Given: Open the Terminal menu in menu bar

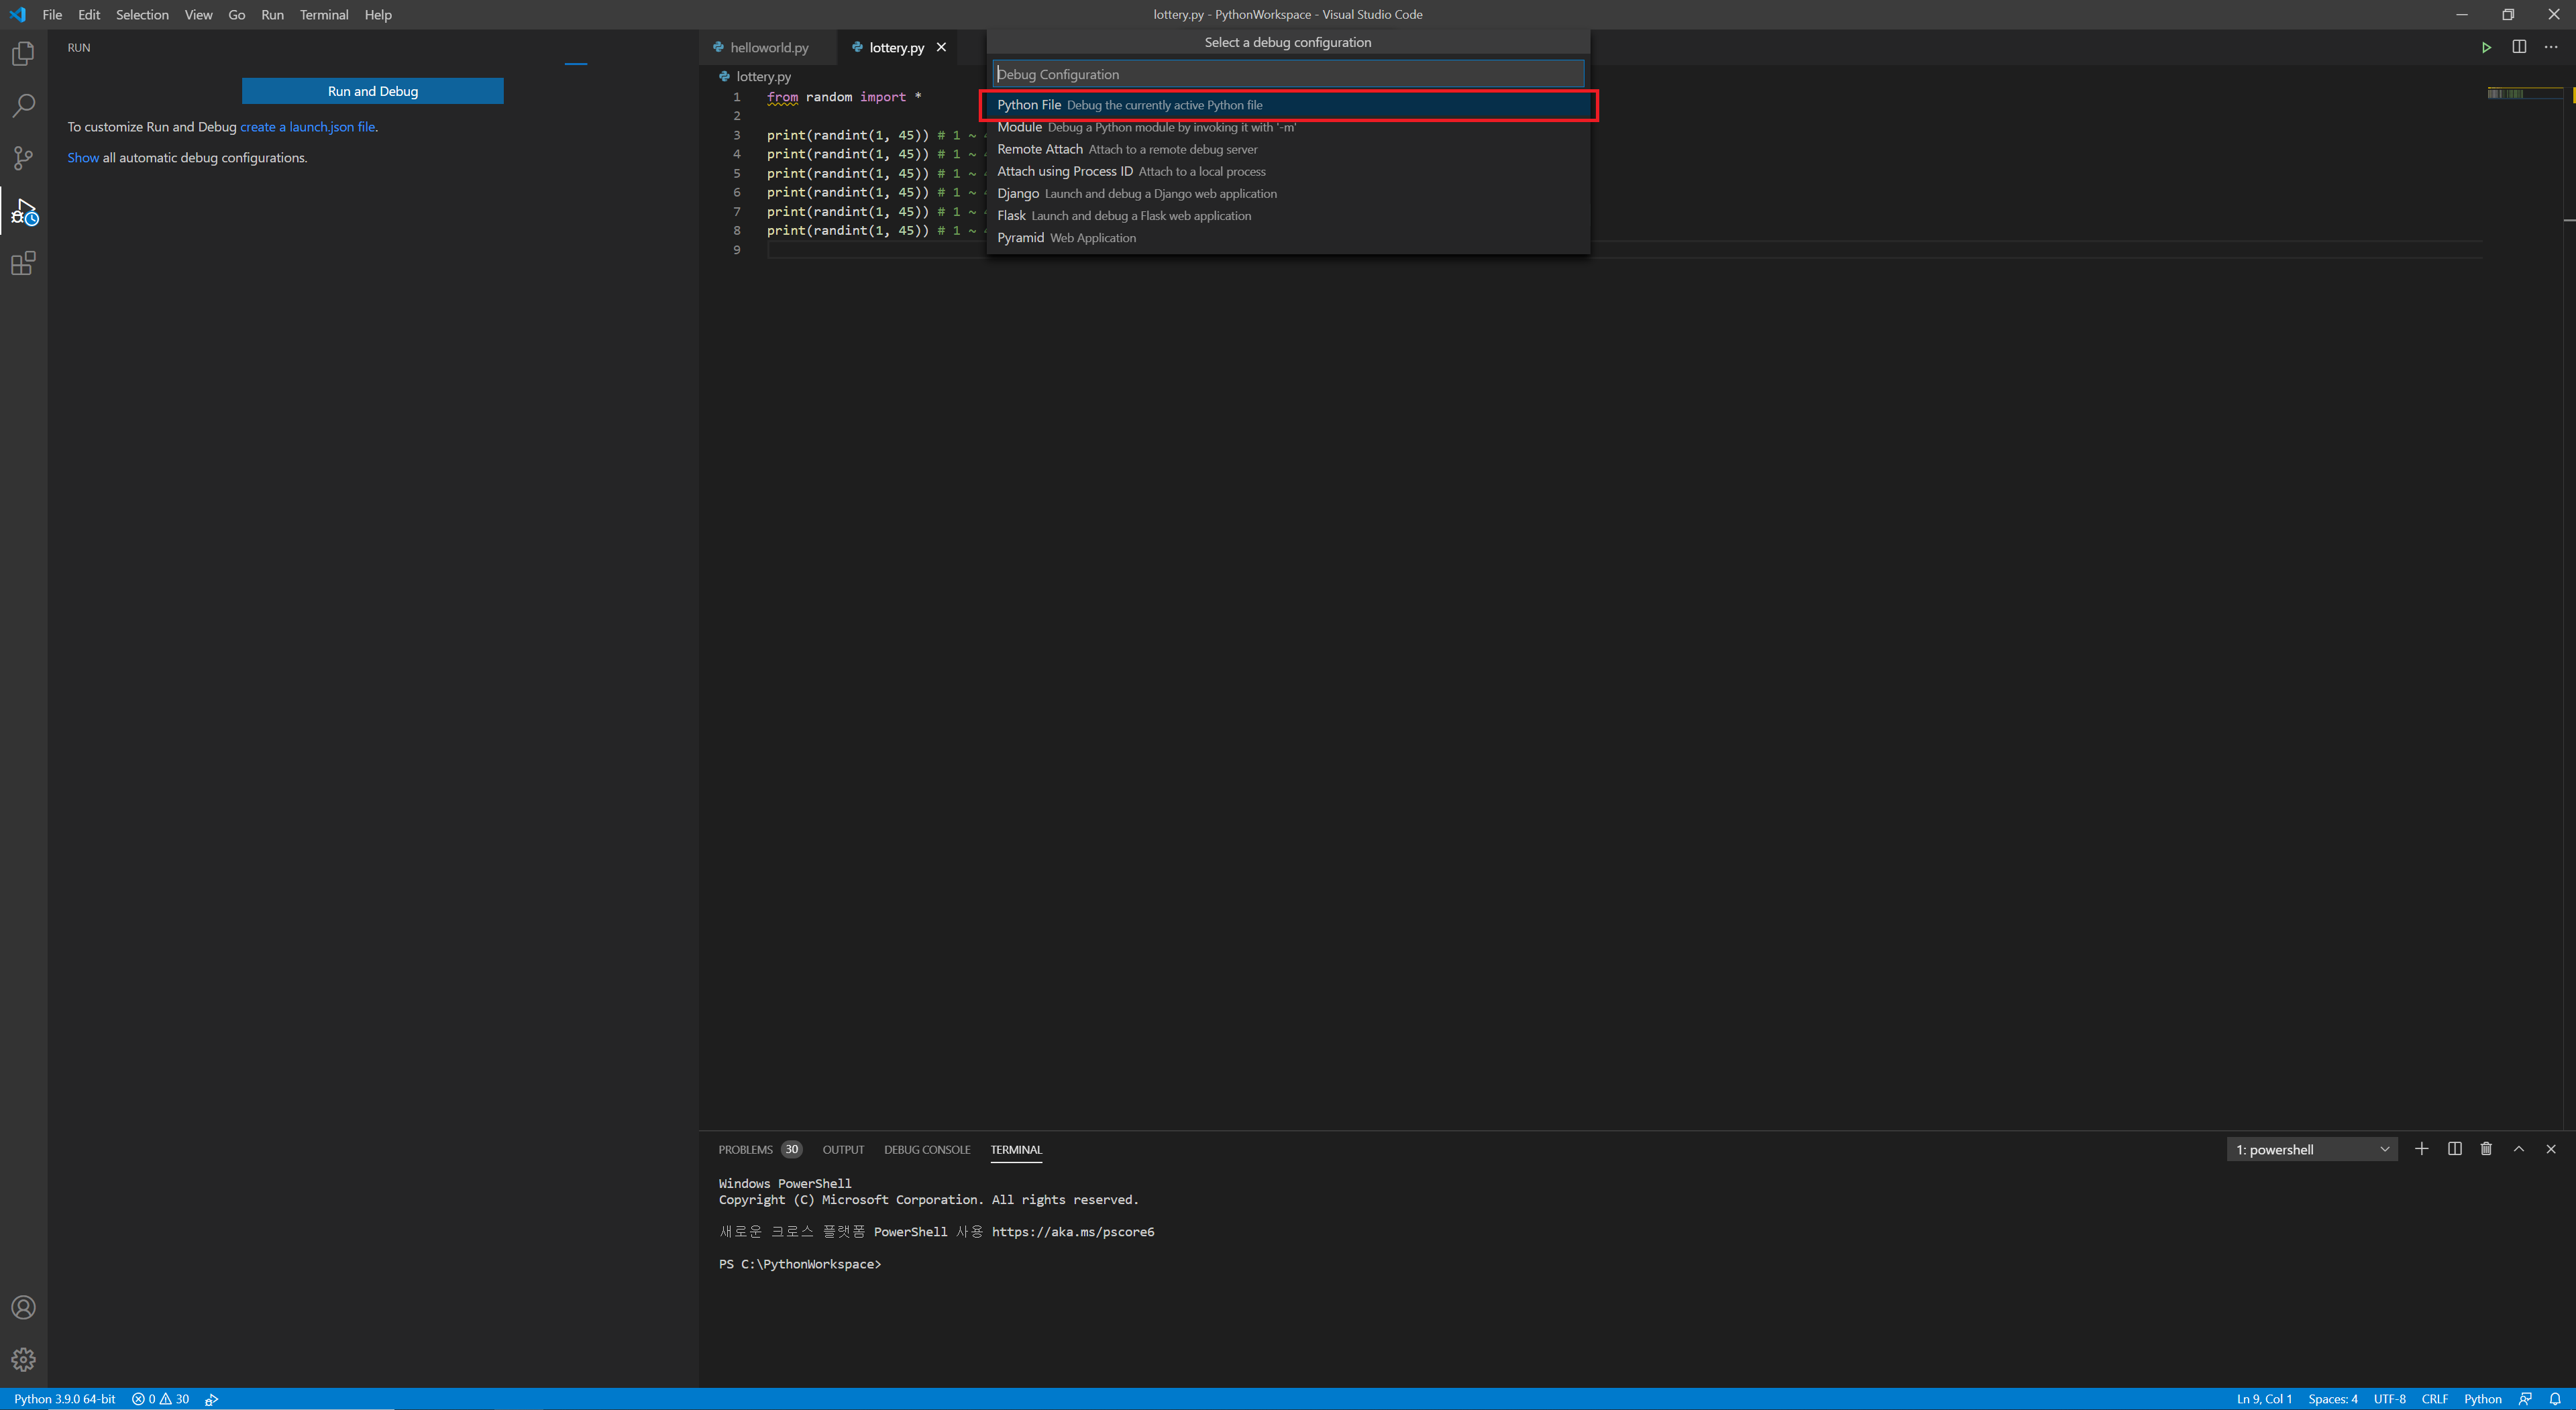Looking at the screenshot, I should (323, 15).
